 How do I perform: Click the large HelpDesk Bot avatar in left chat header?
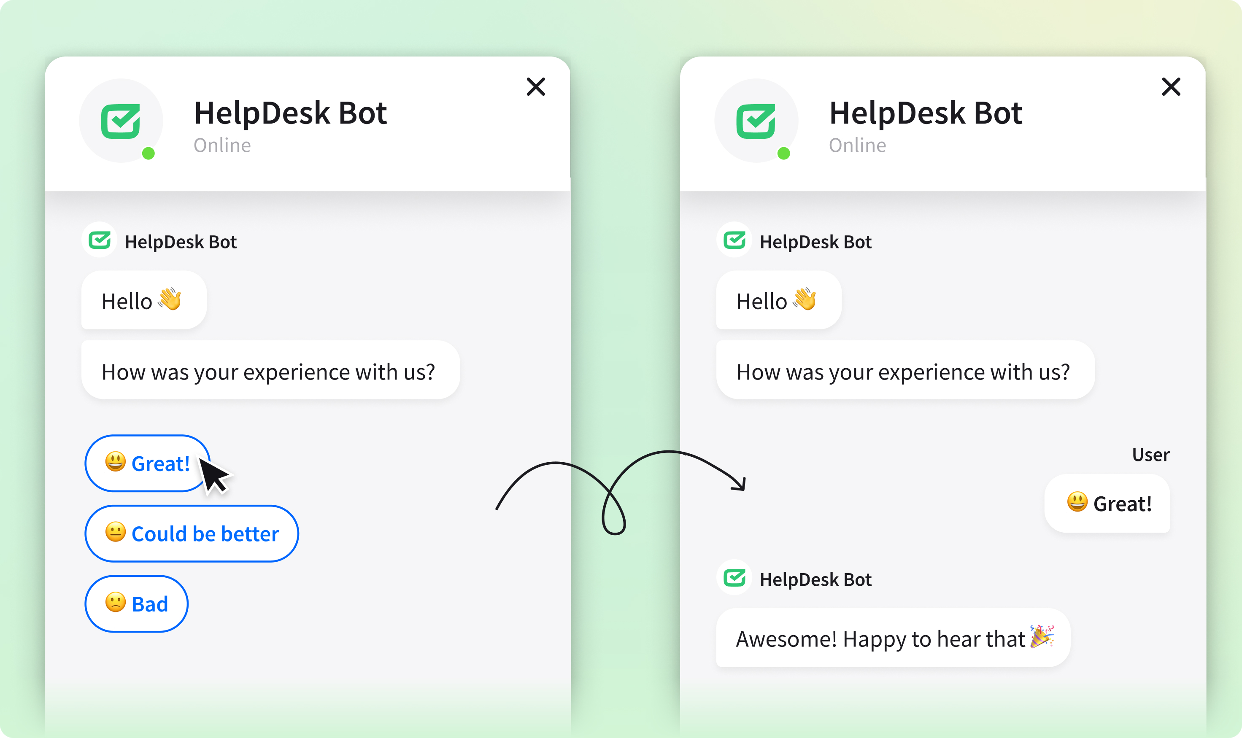pyautogui.click(x=121, y=121)
